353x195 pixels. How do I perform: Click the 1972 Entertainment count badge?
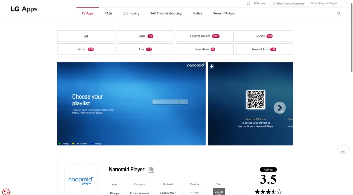tap(216, 36)
